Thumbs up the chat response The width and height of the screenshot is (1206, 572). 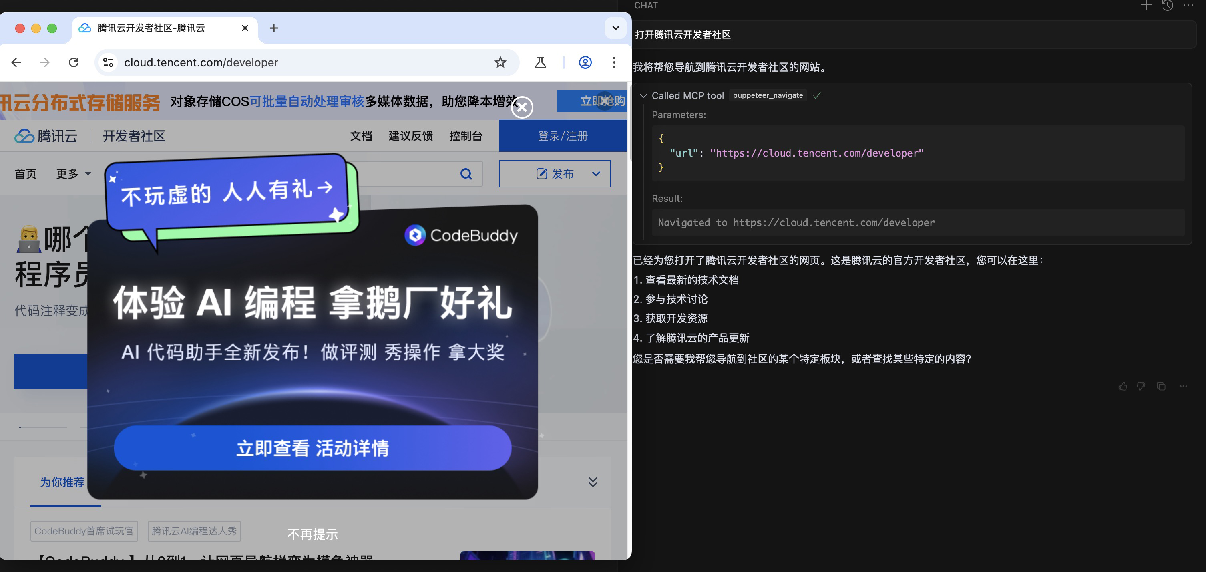pos(1123,386)
